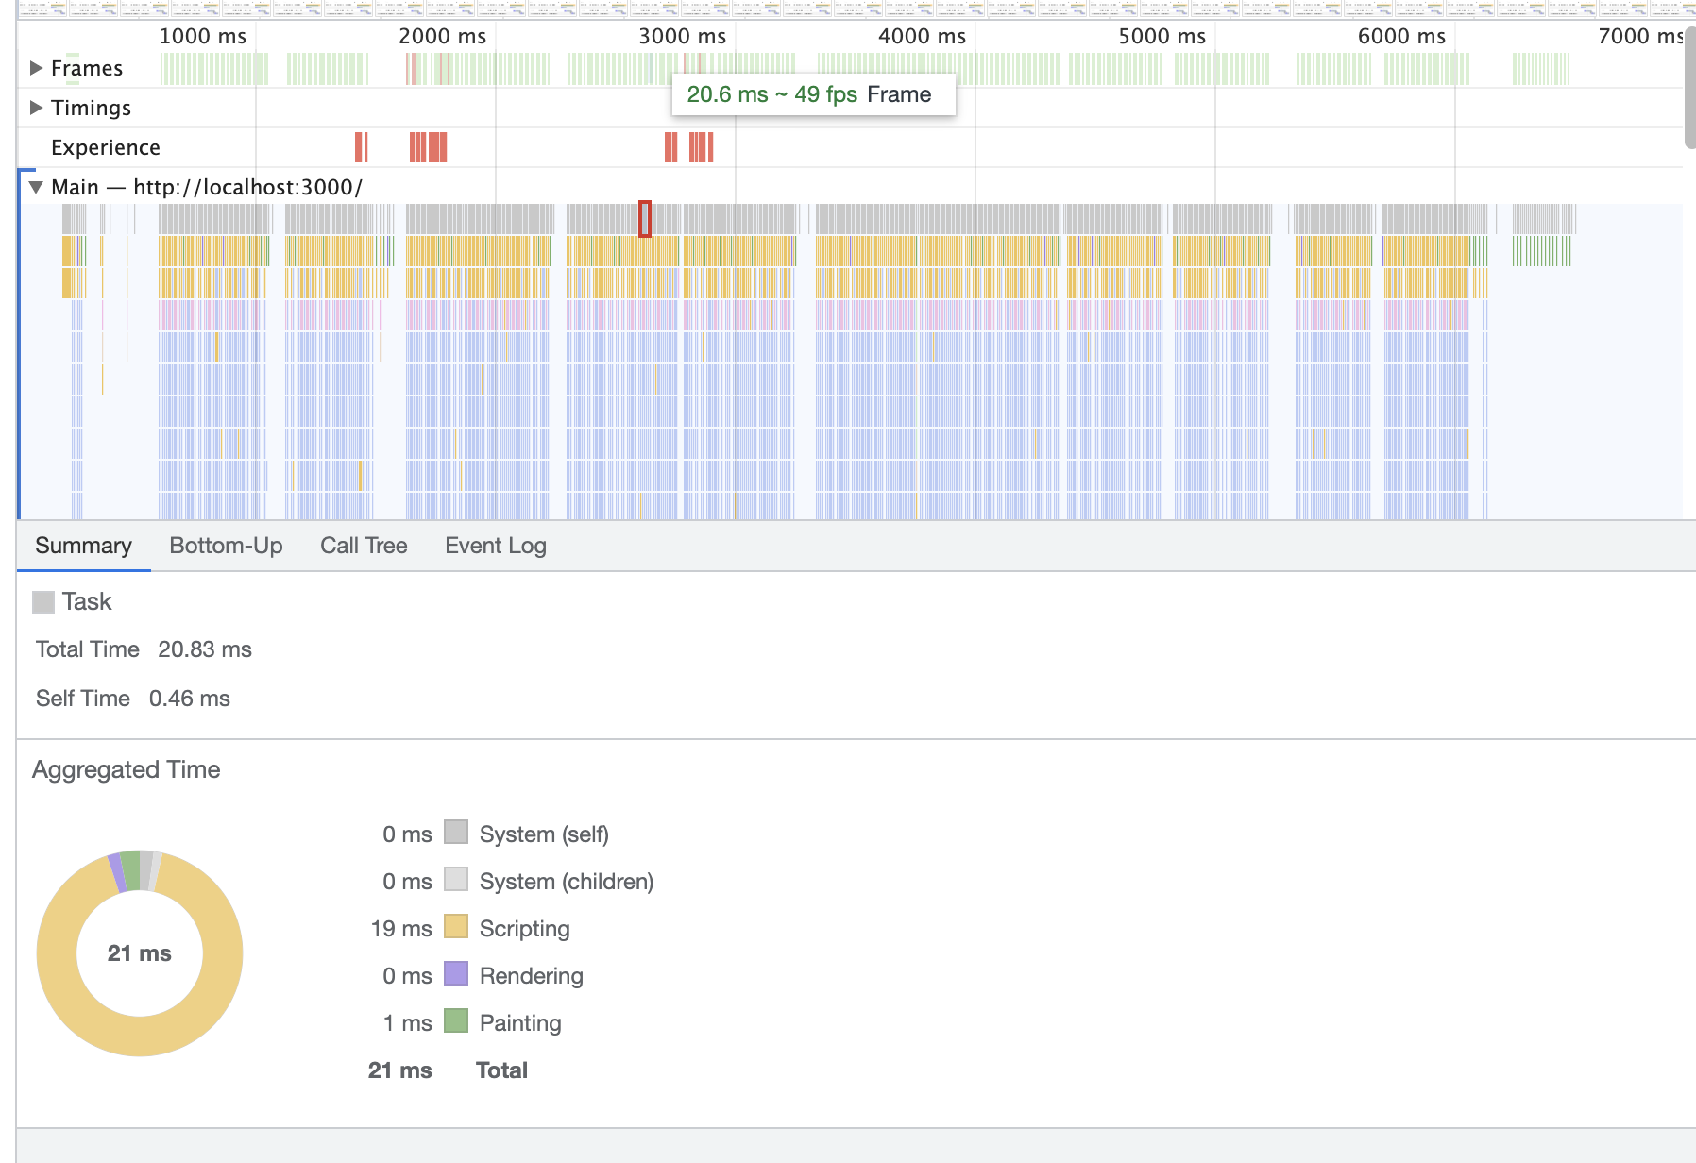Click the 3000 ms ruler mark
The height and width of the screenshot is (1163, 1696).
tap(682, 36)
